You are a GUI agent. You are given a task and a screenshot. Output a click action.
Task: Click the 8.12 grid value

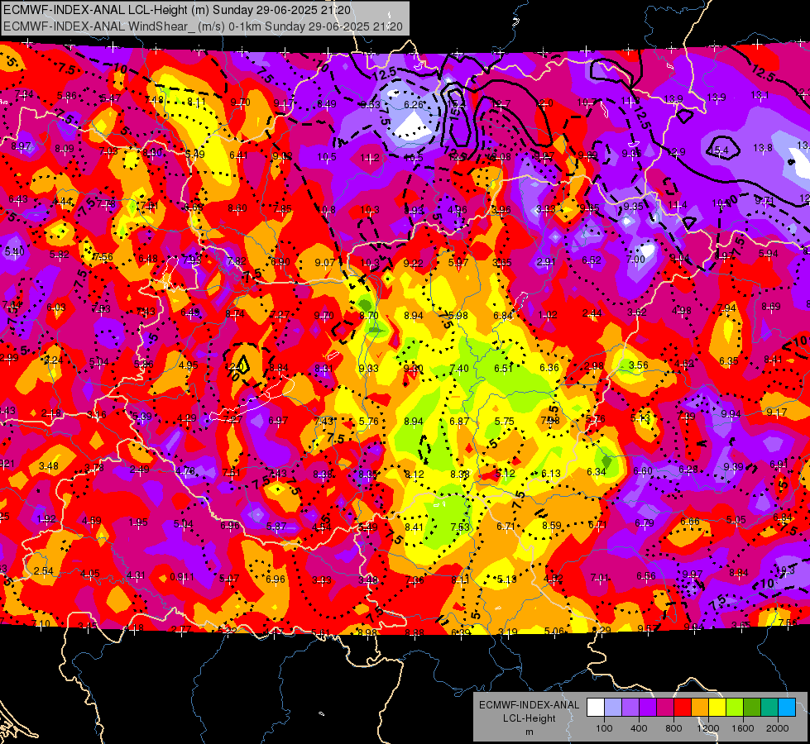tap(414, 474)
